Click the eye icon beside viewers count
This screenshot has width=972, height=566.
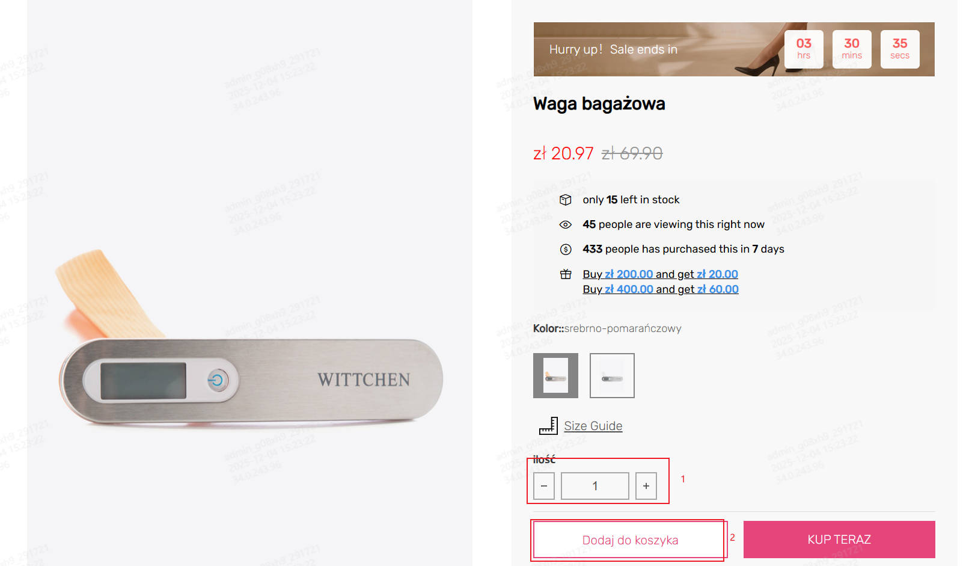point(566,224)
